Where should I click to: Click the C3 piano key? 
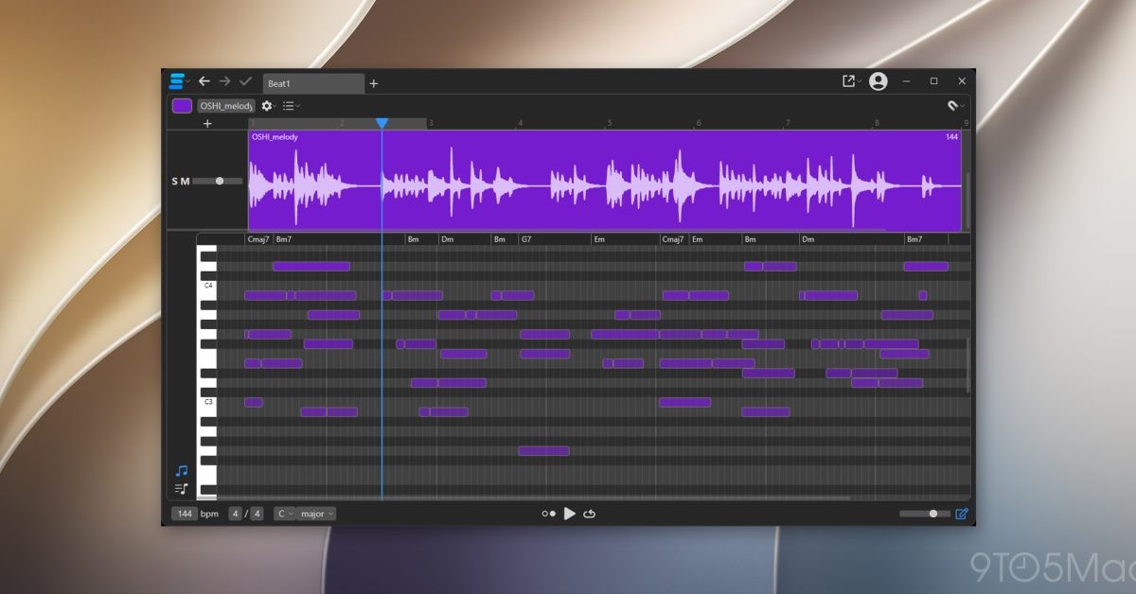207,402
